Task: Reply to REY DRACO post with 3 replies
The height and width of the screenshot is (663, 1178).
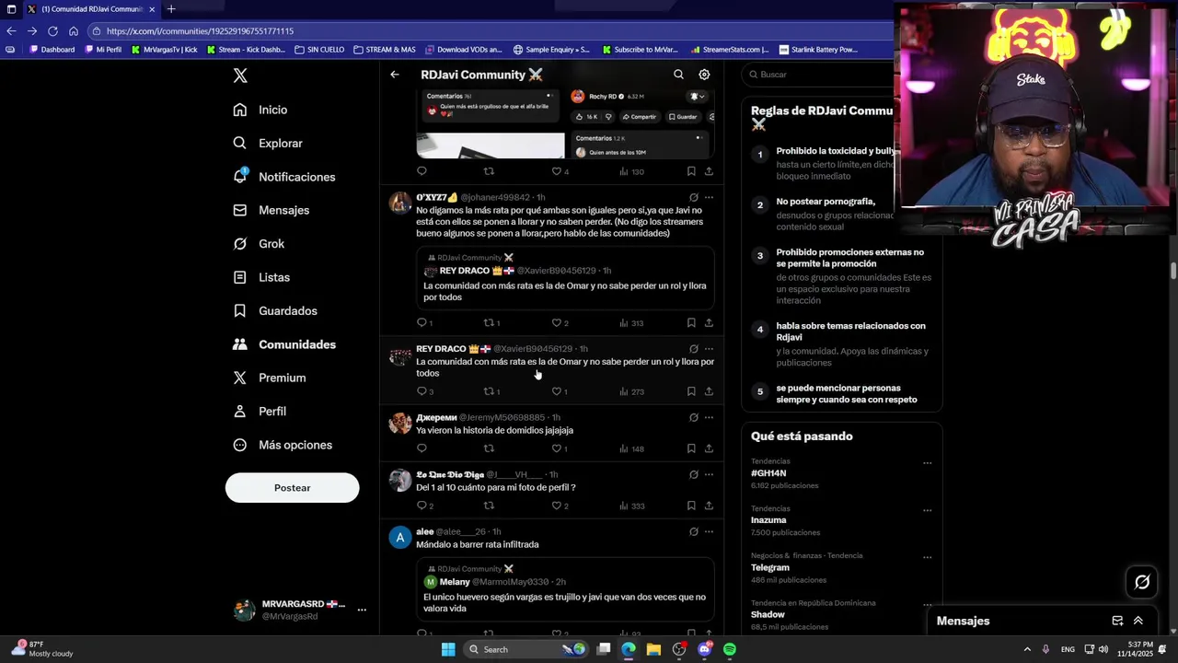Action: click(424, 391)
